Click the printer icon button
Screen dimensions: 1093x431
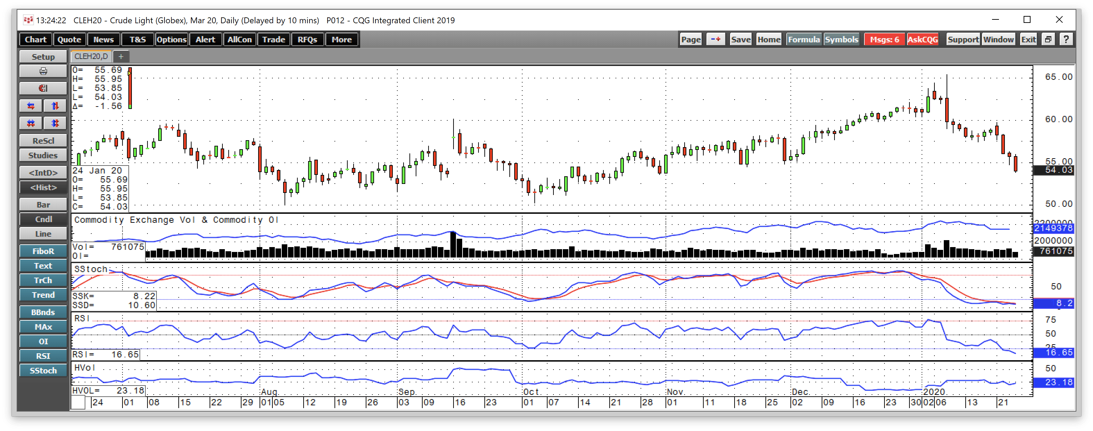coord(43,71)
